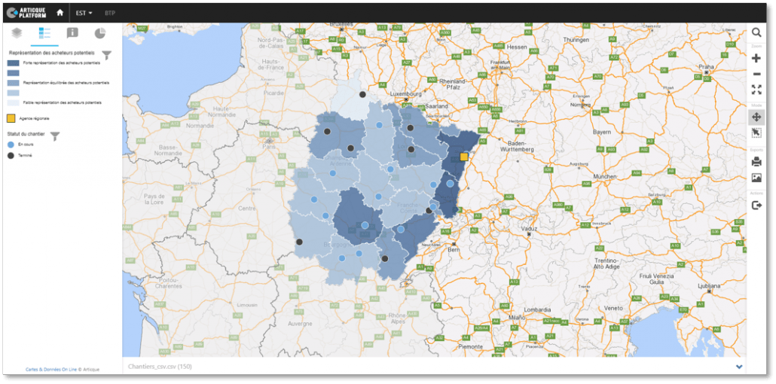Click the yellow regional agency marker on map
The width and height of the screenshot is (776, 384).
click(x=464, y=157)
